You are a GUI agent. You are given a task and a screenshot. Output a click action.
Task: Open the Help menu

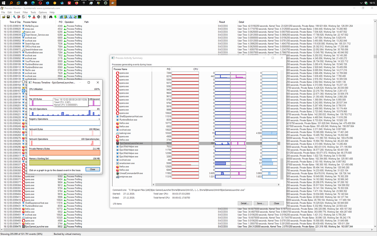pos(52,12)
